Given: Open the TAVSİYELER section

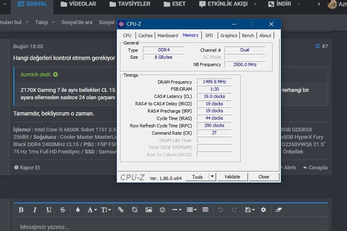Looking at the screenshot, I should point(130,4).
